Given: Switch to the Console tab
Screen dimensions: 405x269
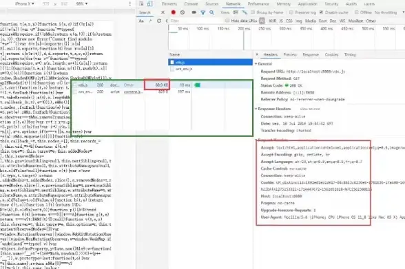Looking at the screenshot, I should [191, 4].
